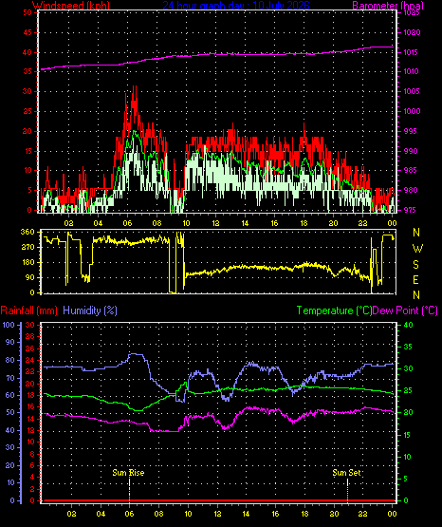442x527 pixels.
Task: Click 40 on the green temperature axis
Action: click(408, 325)
